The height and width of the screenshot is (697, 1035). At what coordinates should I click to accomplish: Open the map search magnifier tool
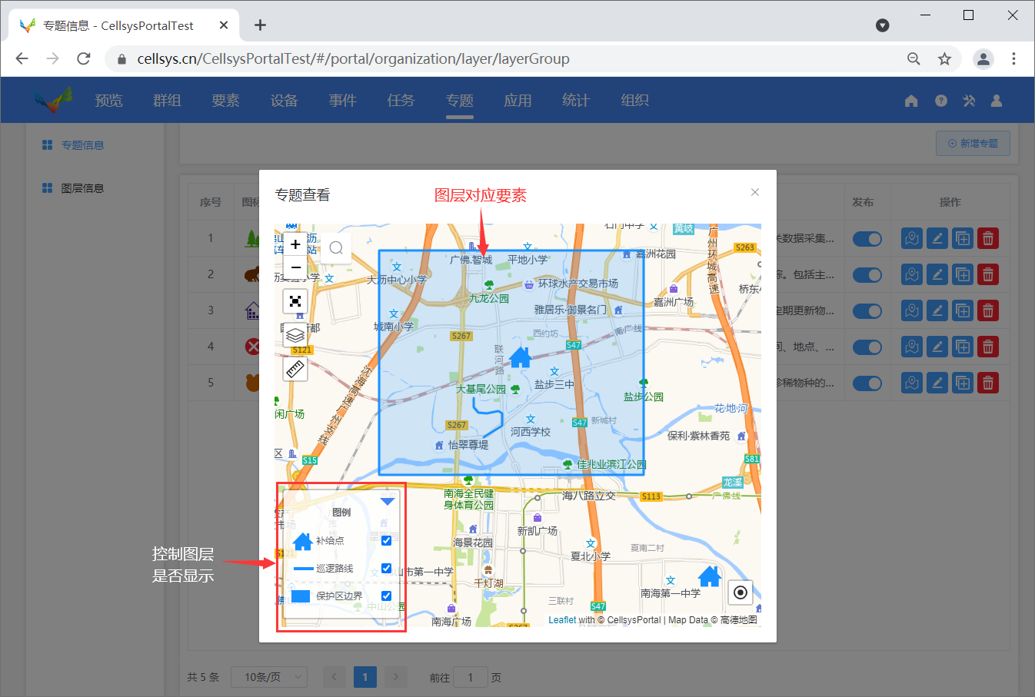tap(336, 247)
